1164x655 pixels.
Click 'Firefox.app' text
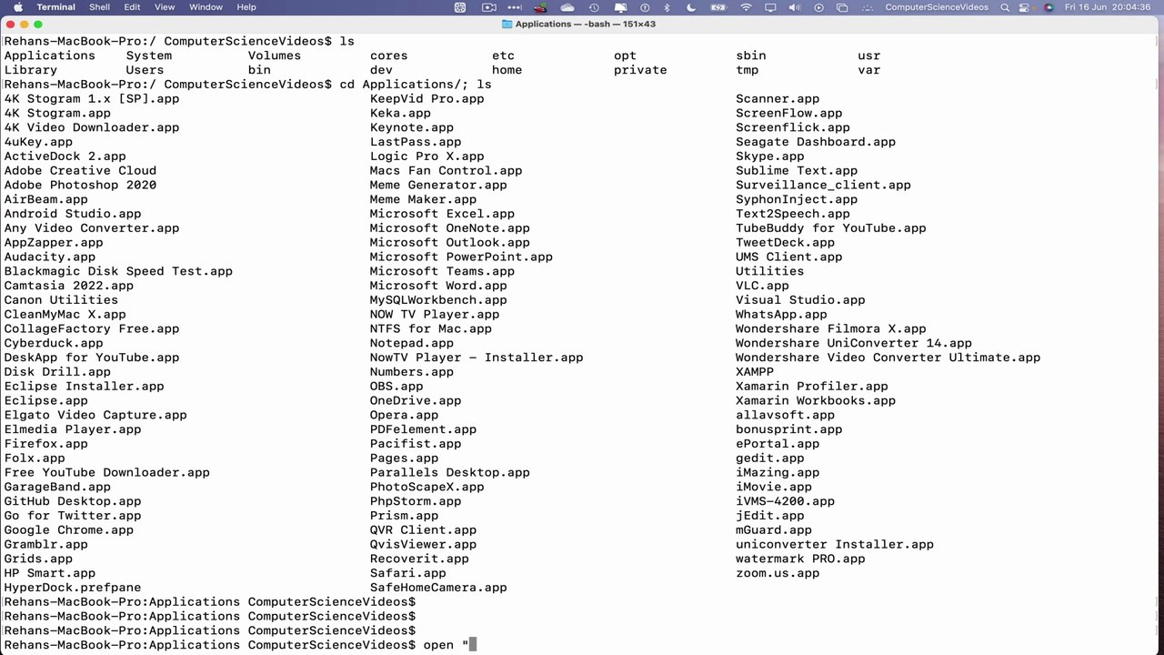tap(45, 444)
